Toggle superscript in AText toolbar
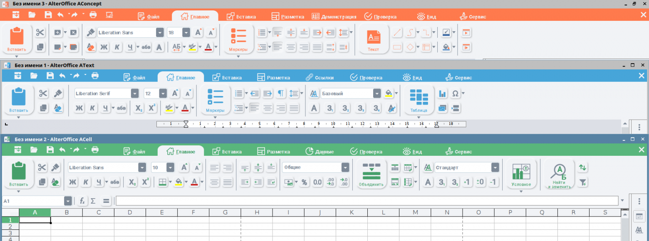The width and height of the screenshot is (649, 241). point(152,108)
